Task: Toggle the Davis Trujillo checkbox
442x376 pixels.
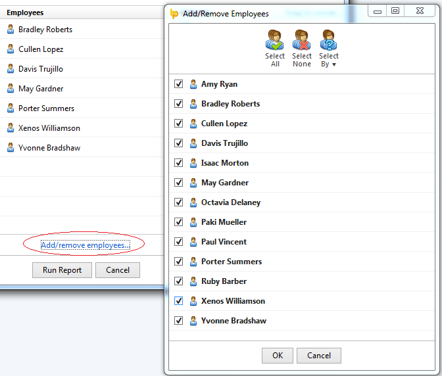Action: tap(178, 143)
